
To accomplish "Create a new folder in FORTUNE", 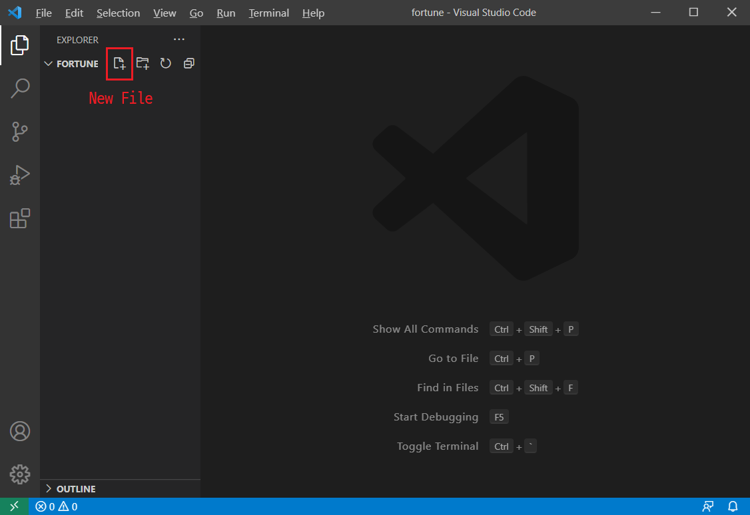I will [x=143, y=63].
